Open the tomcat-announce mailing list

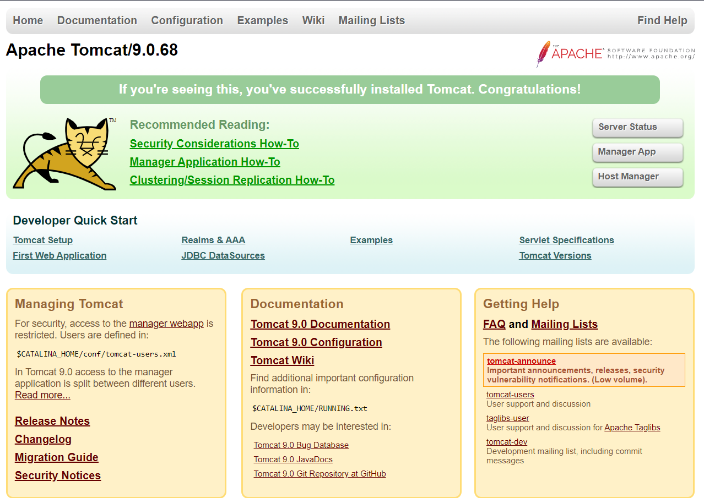521,361
